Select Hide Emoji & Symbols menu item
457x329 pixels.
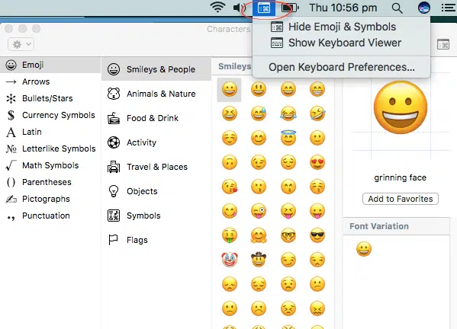click(x=341, y=27)
